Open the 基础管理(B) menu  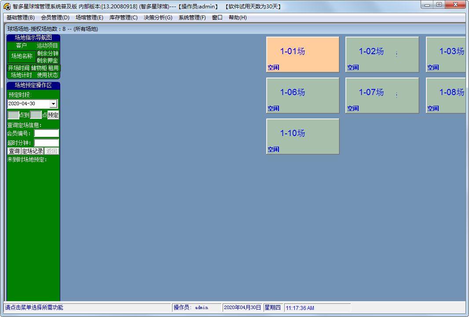tap(21, 18)
